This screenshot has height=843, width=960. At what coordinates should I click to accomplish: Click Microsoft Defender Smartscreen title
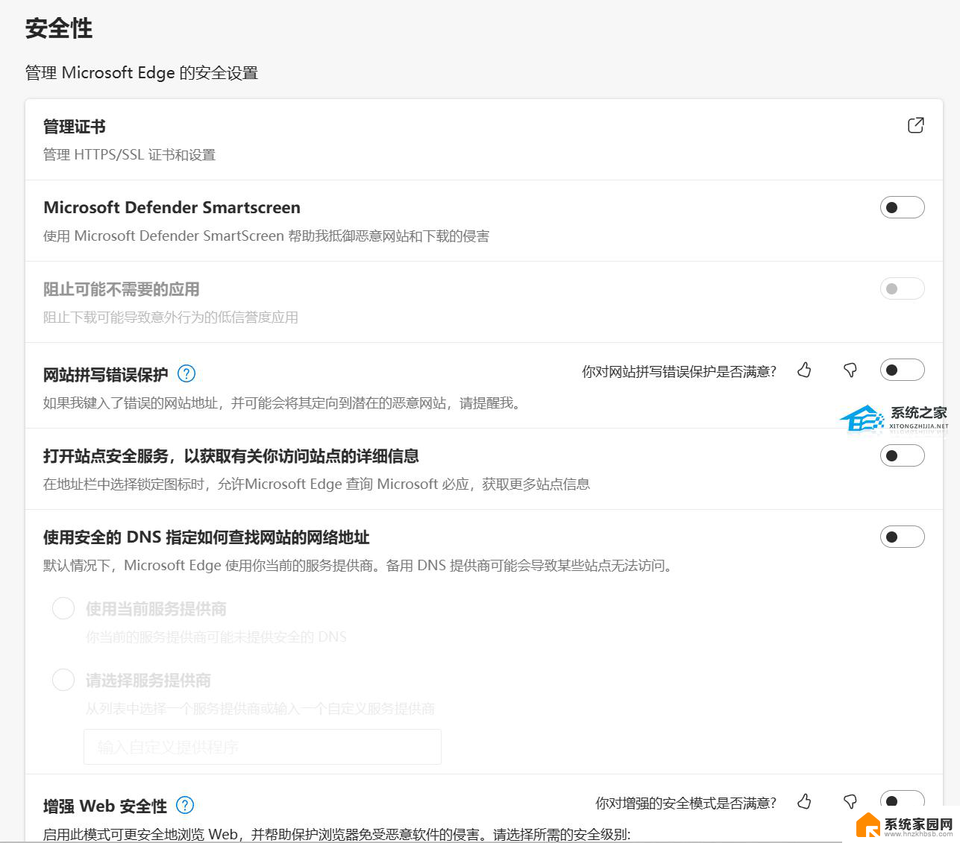coord(172,207)
